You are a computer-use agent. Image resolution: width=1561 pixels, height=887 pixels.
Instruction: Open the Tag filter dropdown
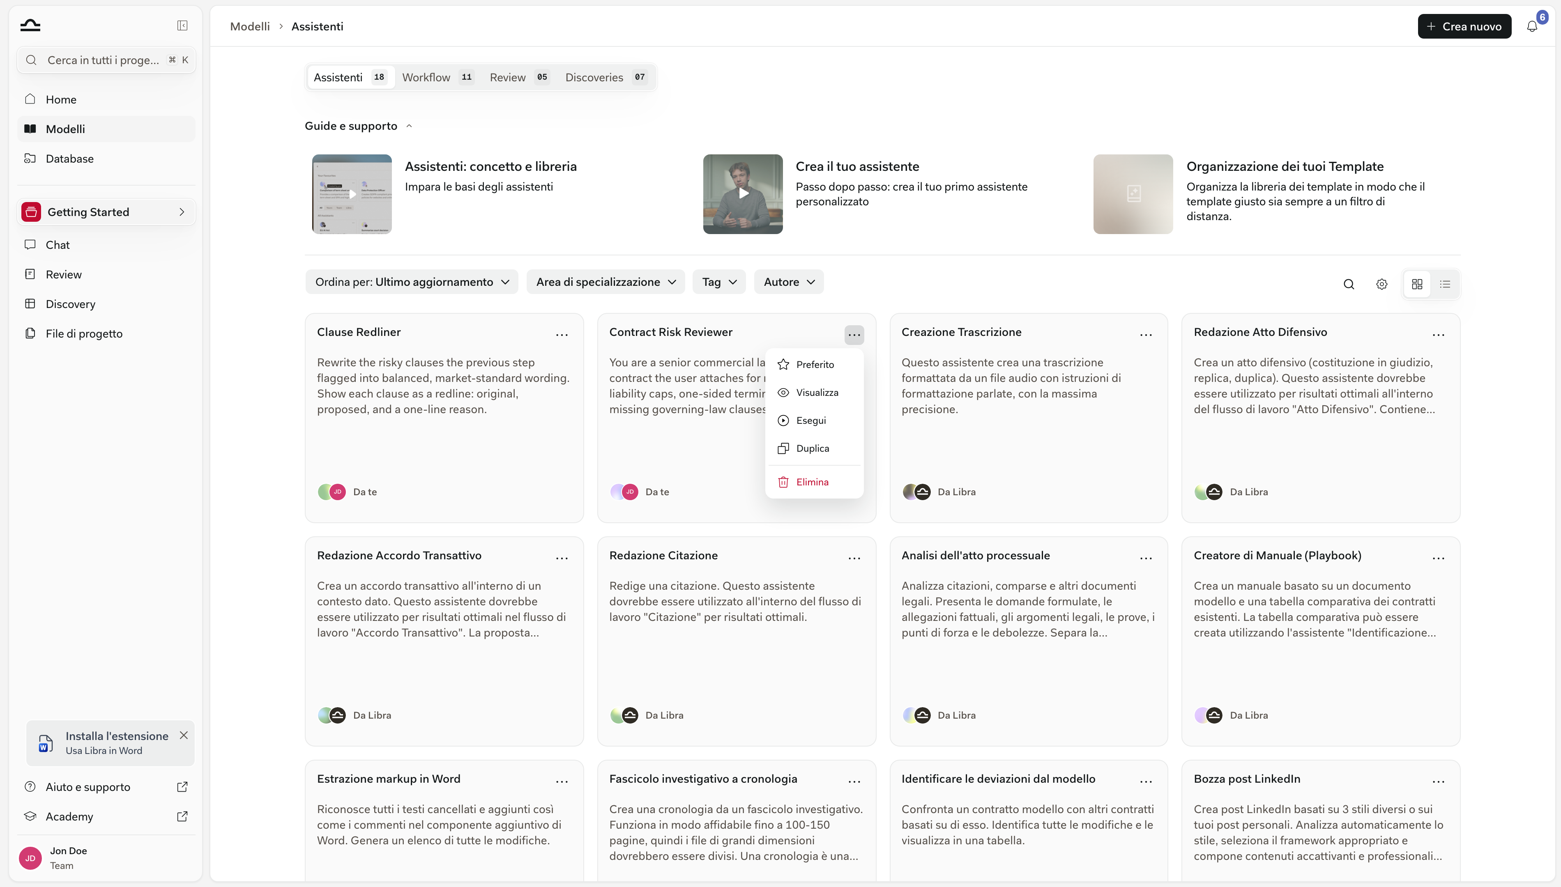click(719, 282)
